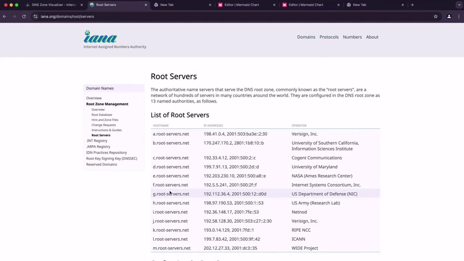Screen dimensions: 464x261
Task: Click the a.root-servers.net hostname
Action: coord(171,134)
